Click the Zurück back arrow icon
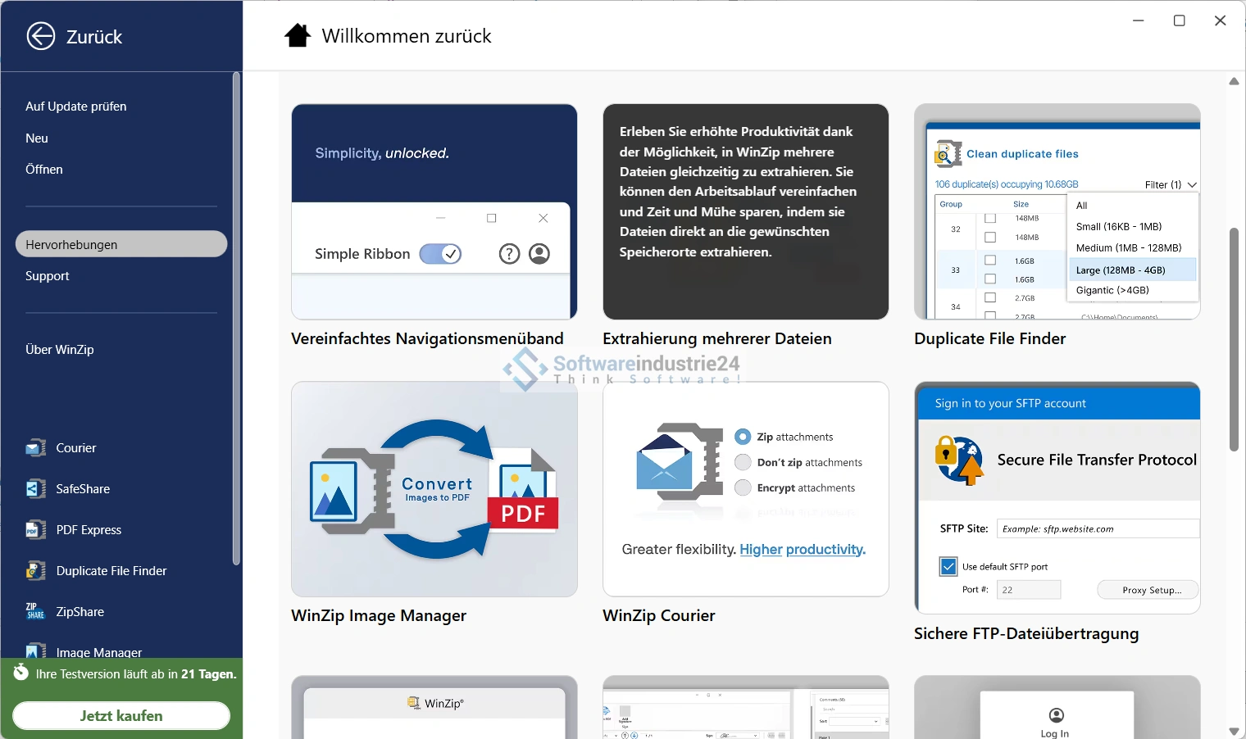The width and height of the screenshot is (1246, 739). (41, 36)
